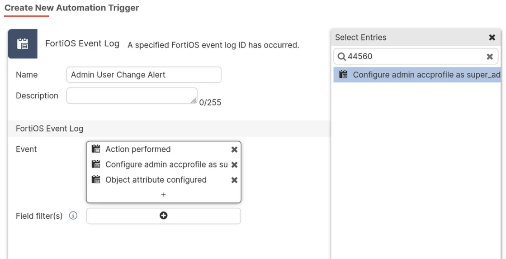Screen dimensions: 506x259
Task: Click the 0/255 character counter
Action: (x=210, y=103)
